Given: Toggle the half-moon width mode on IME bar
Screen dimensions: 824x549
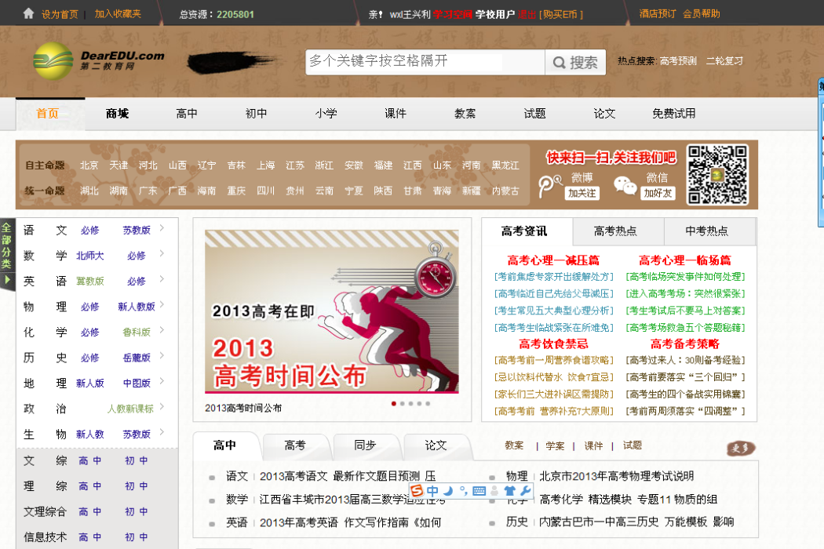Looking at the screenshot, I should tap(448, 491).
